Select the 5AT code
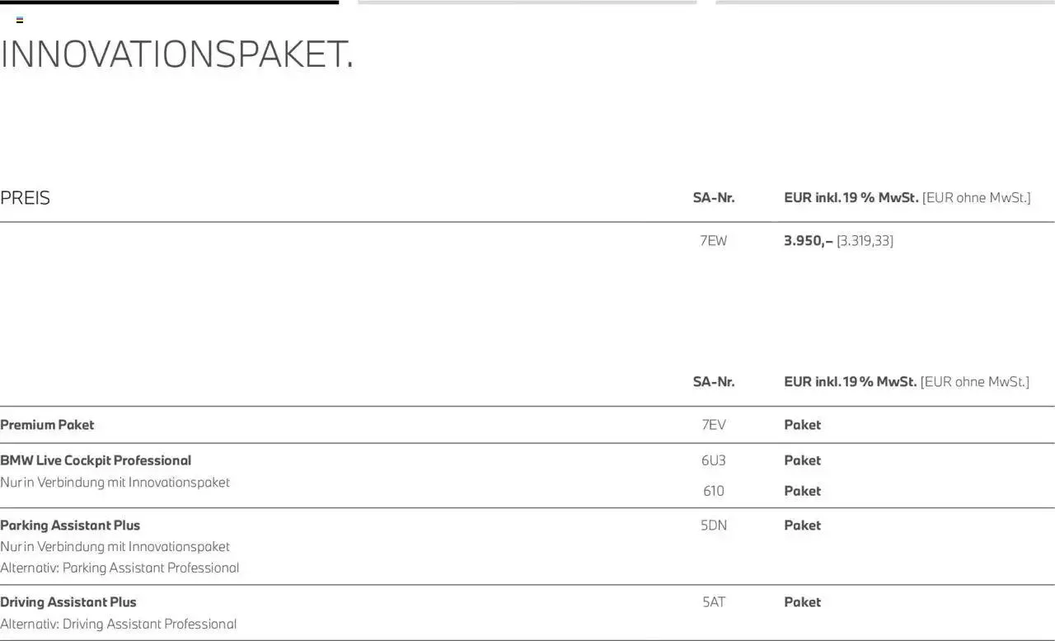 pyautogui.click(x=713, y=602)
